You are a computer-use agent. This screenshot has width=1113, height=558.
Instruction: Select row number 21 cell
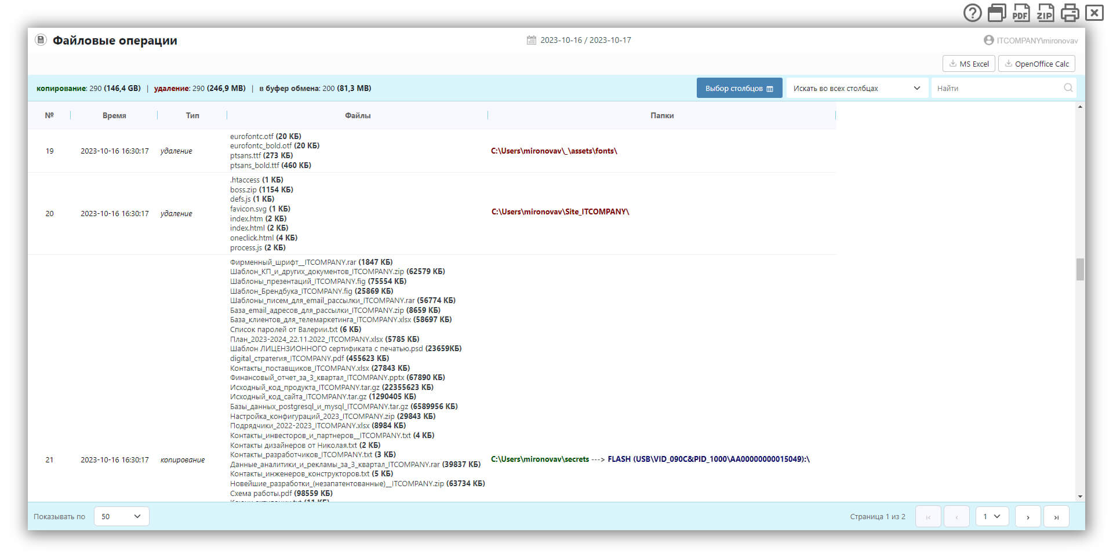(x=50, y=459)
